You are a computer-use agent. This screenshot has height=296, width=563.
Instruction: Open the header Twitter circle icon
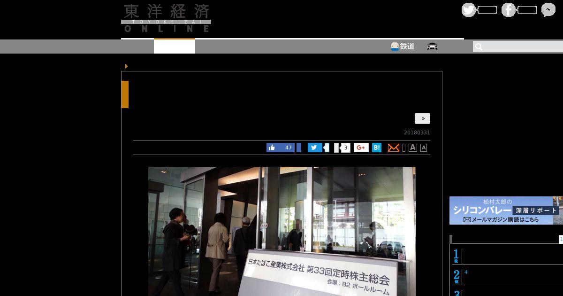(x=469, y=10)
